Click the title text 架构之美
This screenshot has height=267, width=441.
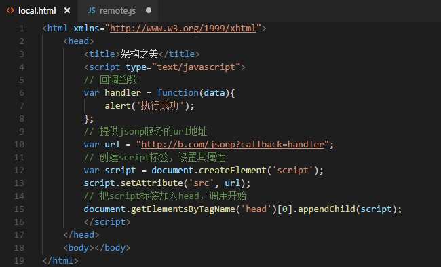tap(139, 54)
